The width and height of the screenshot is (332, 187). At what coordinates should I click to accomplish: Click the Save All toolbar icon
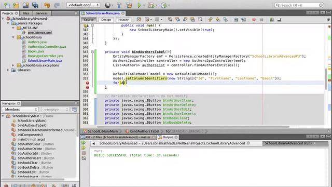35,5
